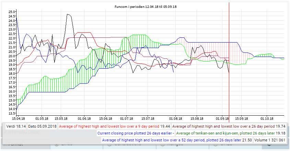
Task: Toggle the Ichimoku Cloud checkbox behind tooltip
Action: tap(5, 132)
